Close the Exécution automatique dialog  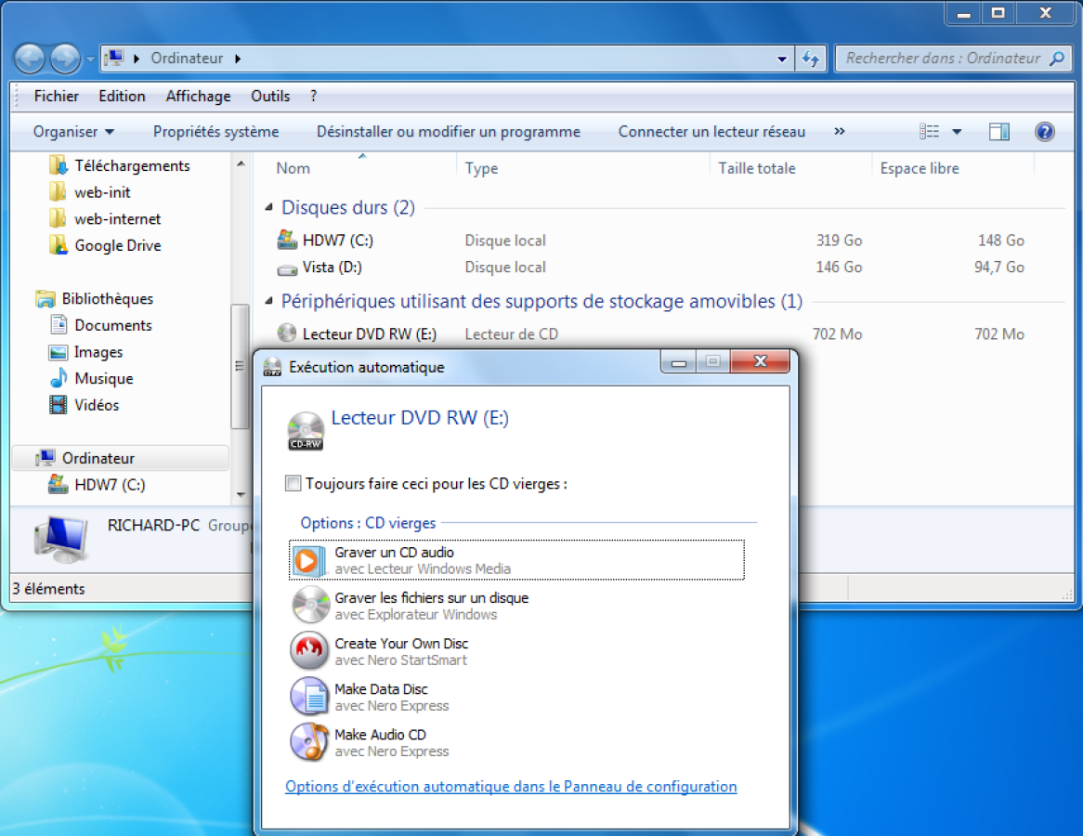click(760, 361)
